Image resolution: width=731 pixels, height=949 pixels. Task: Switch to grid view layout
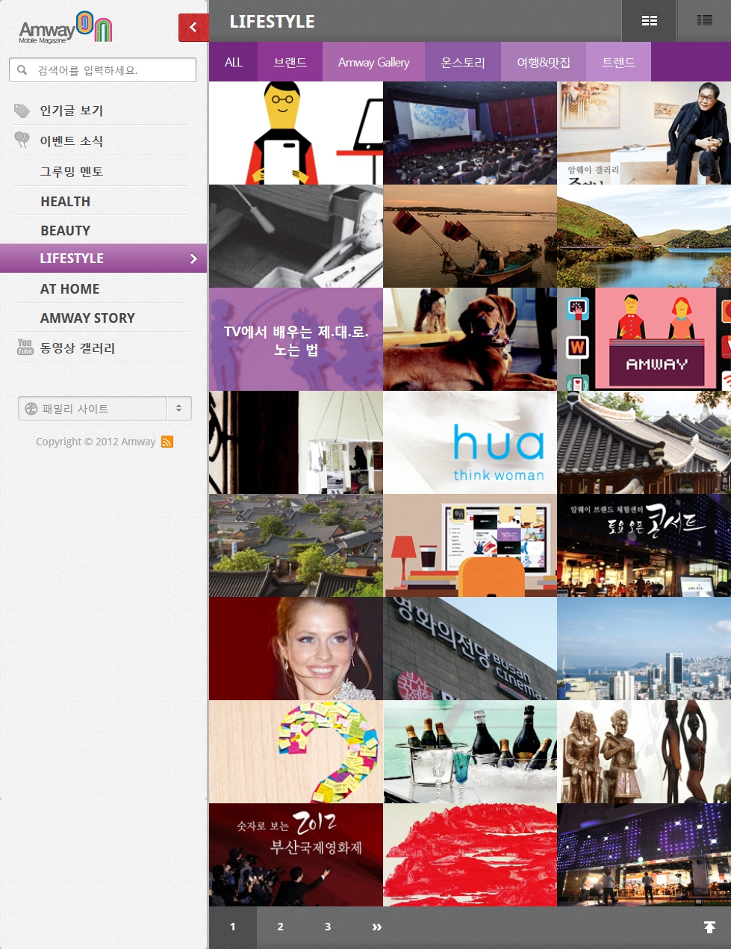point(650,21)
